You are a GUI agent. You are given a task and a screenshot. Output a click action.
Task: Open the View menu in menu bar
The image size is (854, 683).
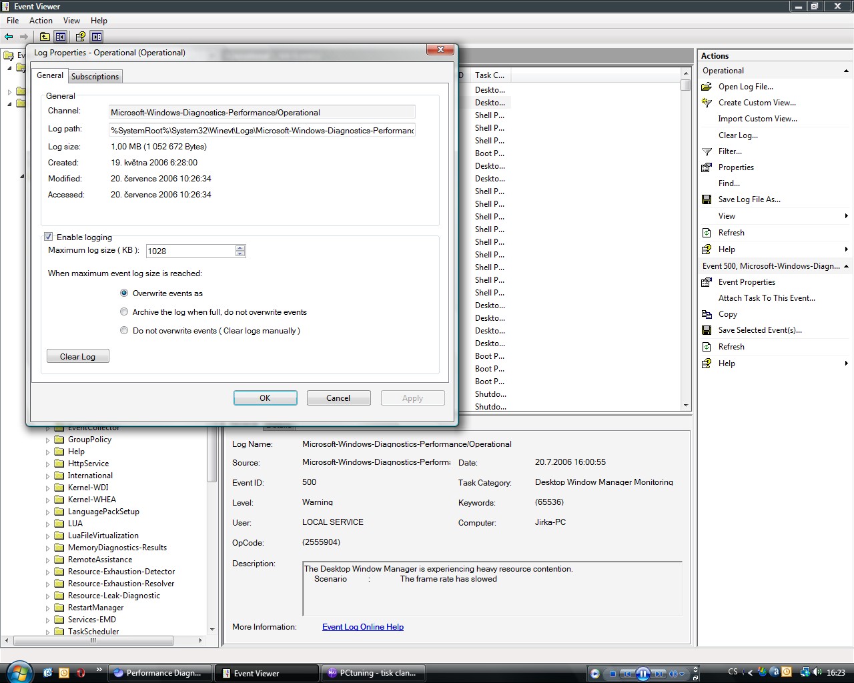coord(71,21)
